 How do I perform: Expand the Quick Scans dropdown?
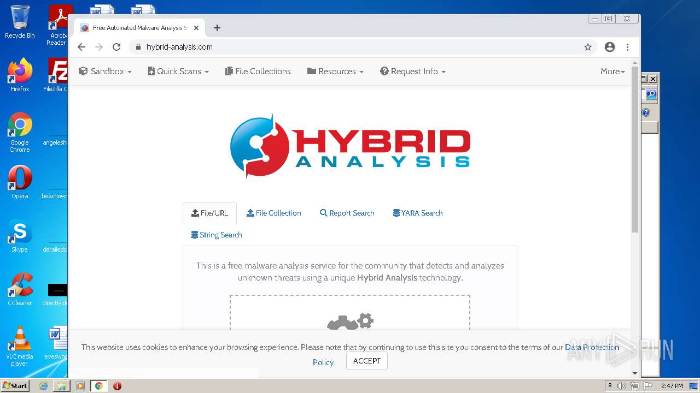(178, 72)
